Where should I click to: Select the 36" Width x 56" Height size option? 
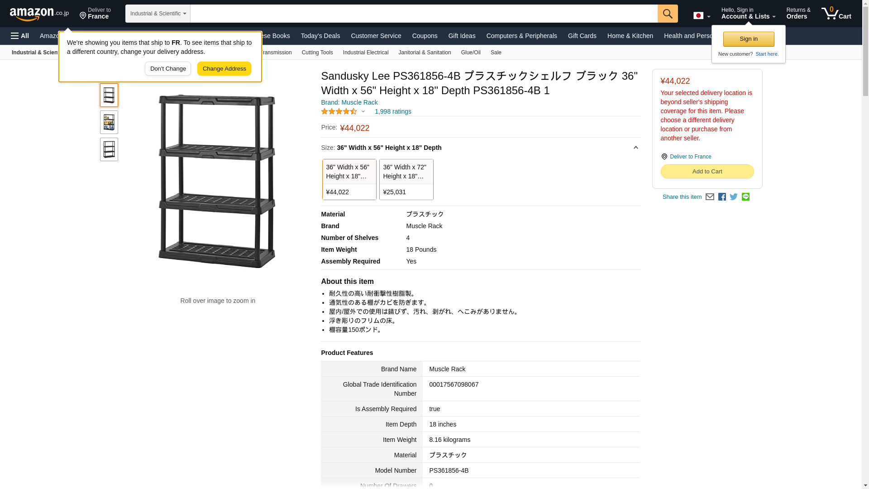click(x=349, y=179)
